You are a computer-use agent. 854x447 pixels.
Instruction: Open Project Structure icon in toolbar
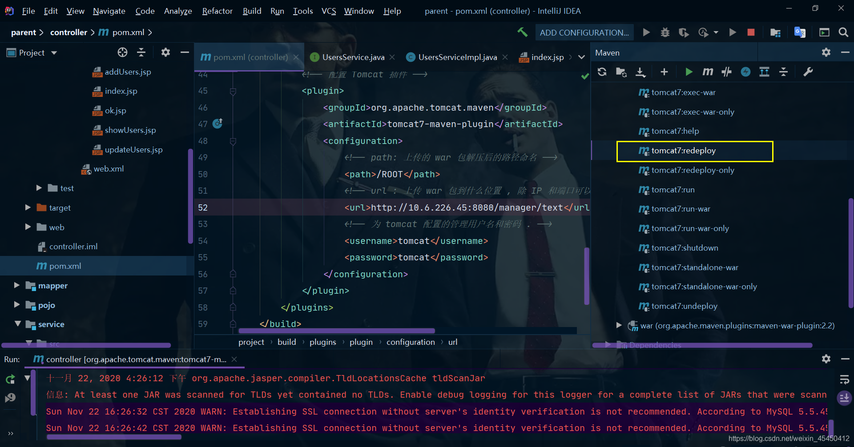tap(775, 32)
